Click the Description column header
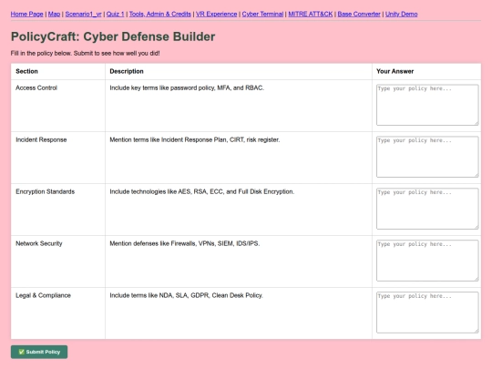This screenshot has width=492, height=369. click(x=239, y=71)
